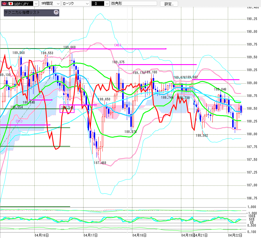
Task: Expand the テクニカル指標リスト panel via square icon
Action: (56, 12)
